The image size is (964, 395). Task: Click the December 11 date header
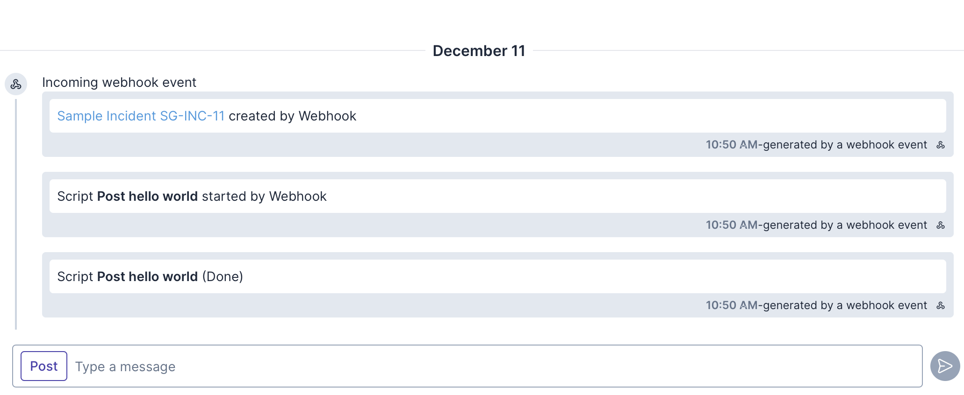click(479, 51)
